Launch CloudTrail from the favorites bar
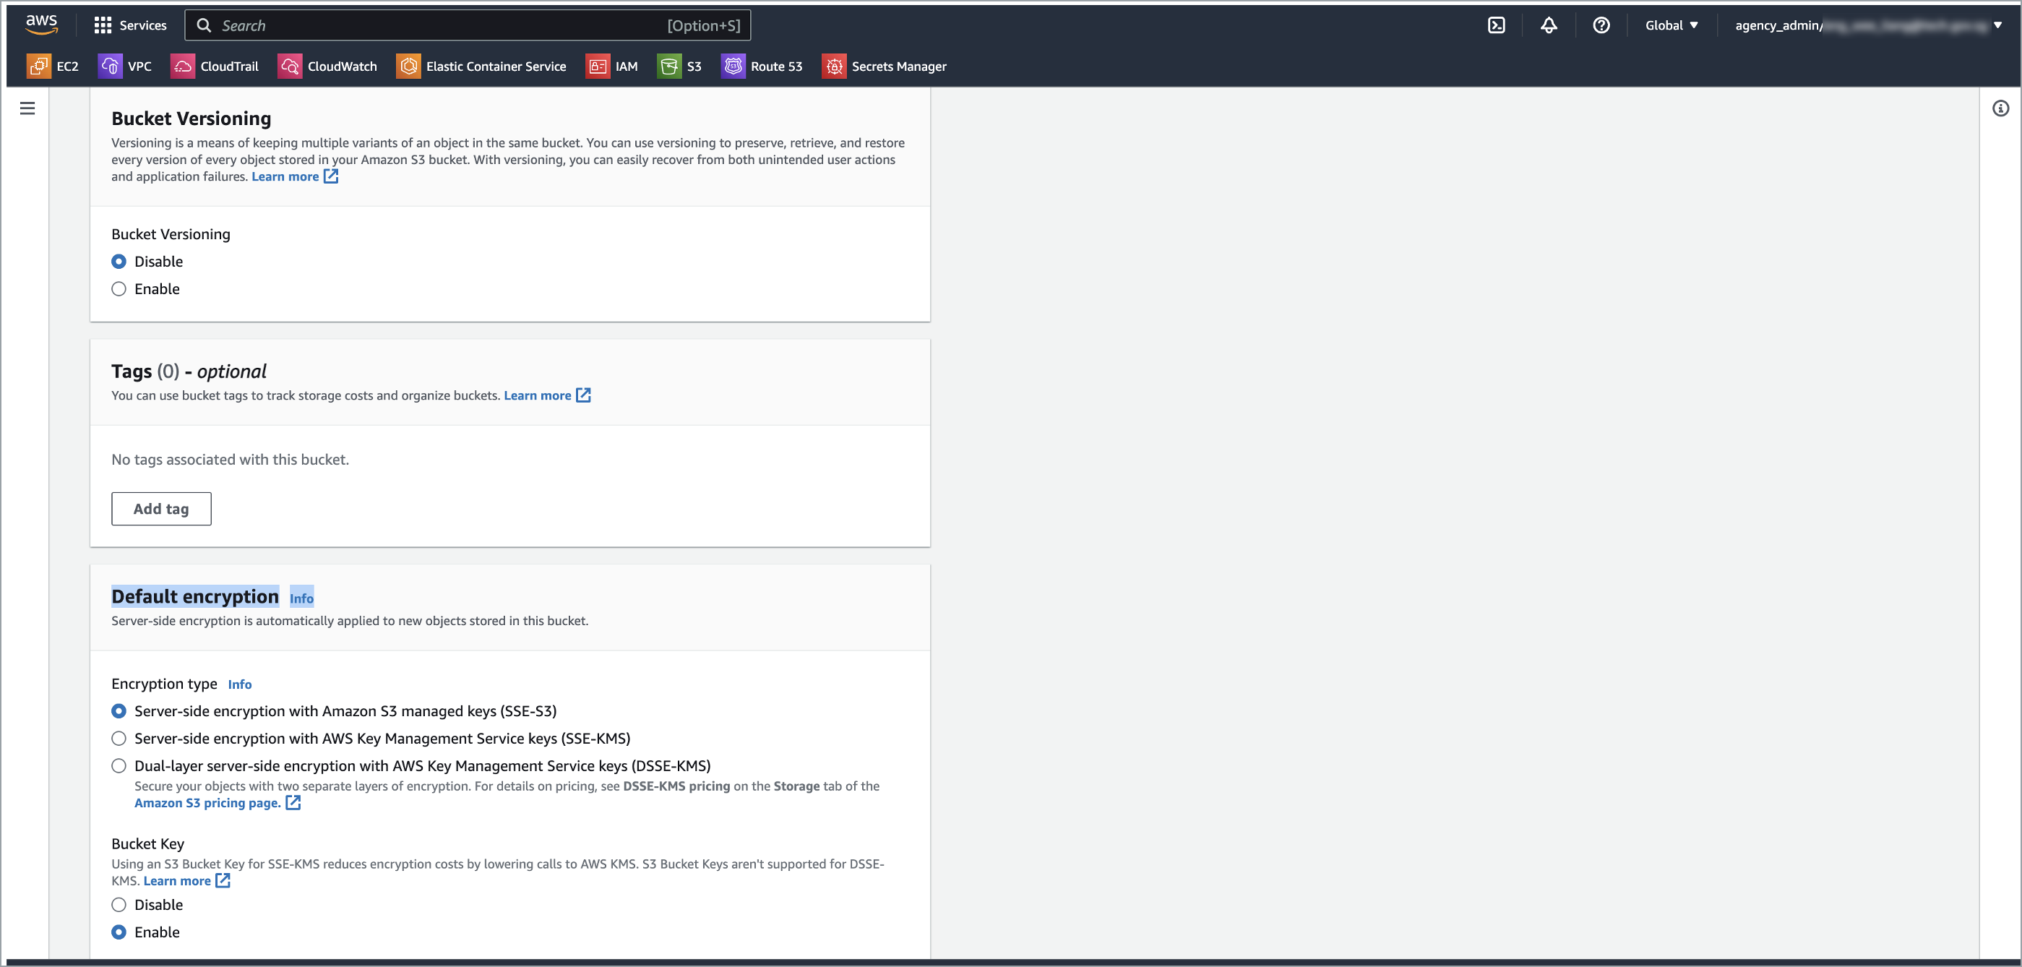 click(x=215, y=66)
